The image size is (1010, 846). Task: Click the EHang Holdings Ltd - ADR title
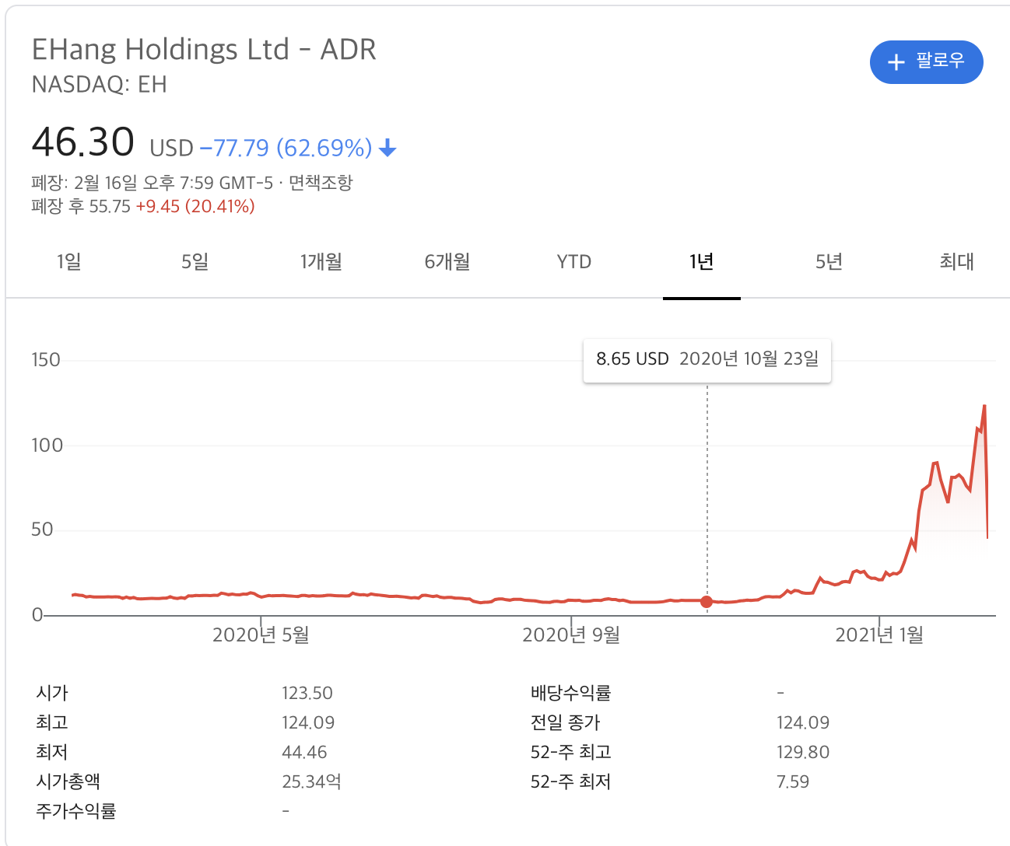coord(204,50)
